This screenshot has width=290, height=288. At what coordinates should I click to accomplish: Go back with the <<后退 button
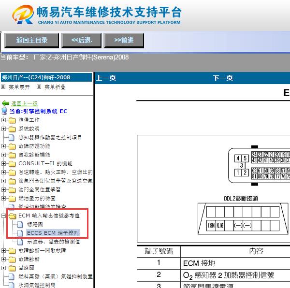coord(81,41)
